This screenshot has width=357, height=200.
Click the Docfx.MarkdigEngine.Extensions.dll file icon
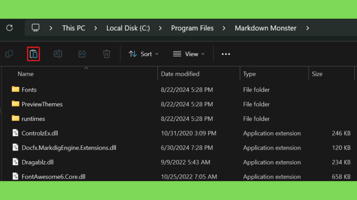click(15, 147)
